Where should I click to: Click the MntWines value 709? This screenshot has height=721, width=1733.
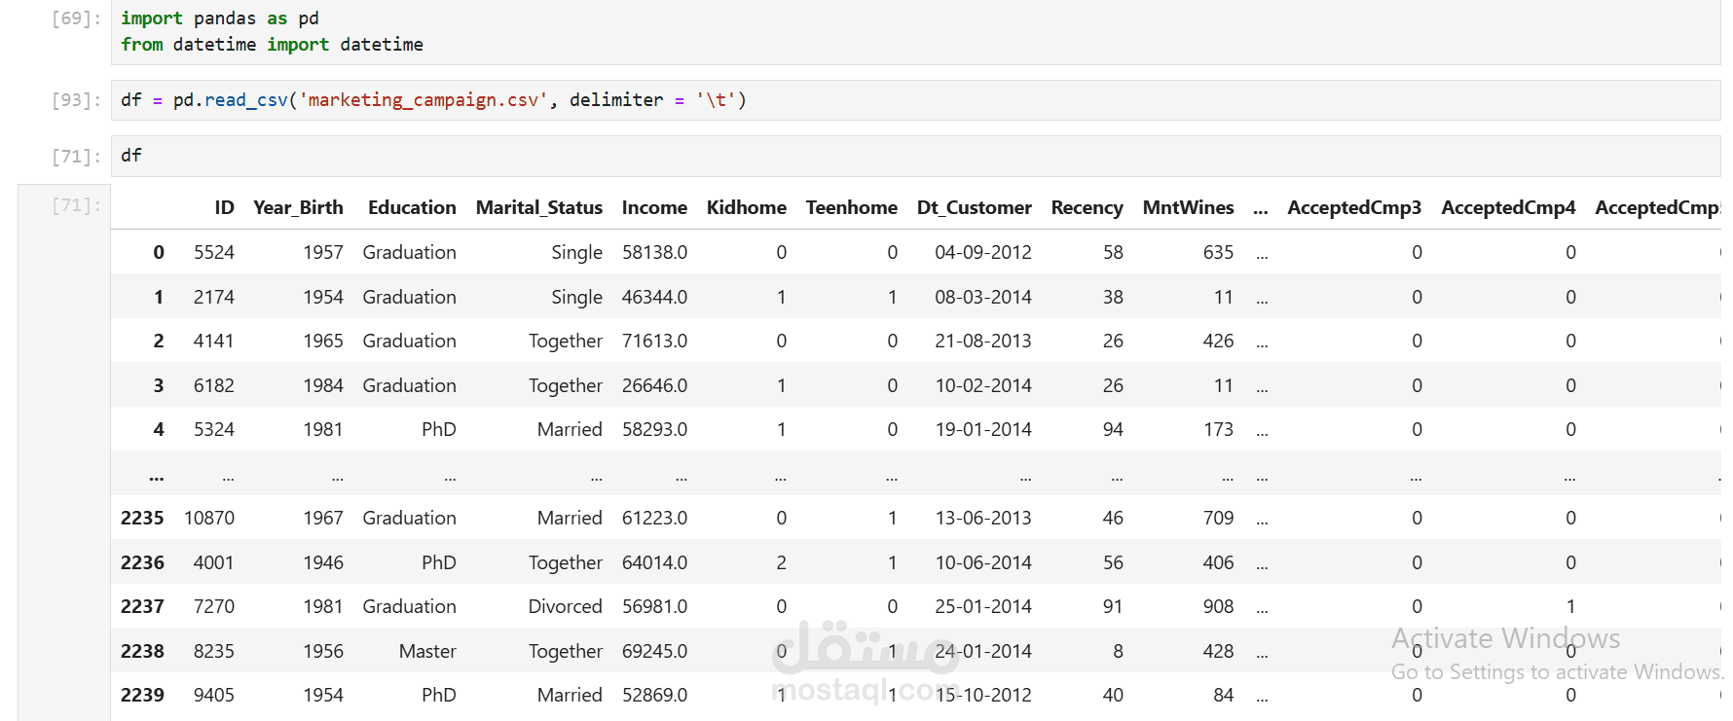pyautogui.click(x=1218, y=518)
